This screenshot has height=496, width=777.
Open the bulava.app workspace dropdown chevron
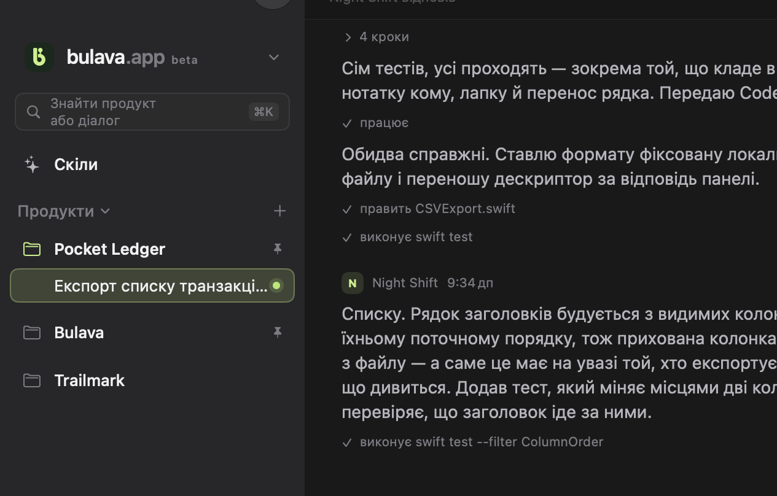point(274,57)
